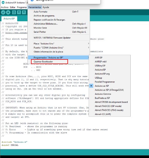Select USBtinyISP programmer
Screen dimensions: 149x158
click(110, 66)
